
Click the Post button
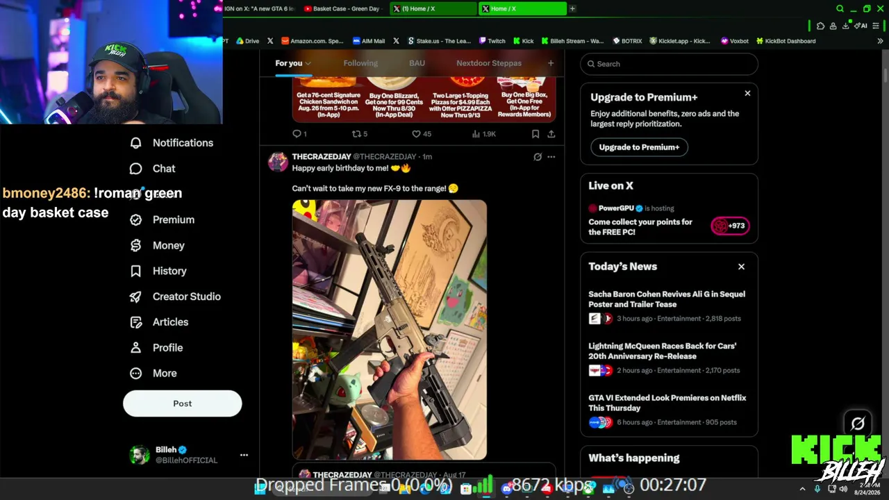[x=183, y=403]
